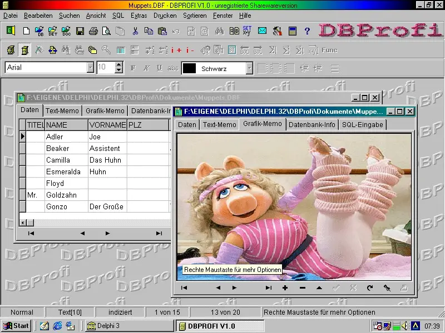Click the i+ add index icon
The image size is (445, 333).
coord(176,51)
